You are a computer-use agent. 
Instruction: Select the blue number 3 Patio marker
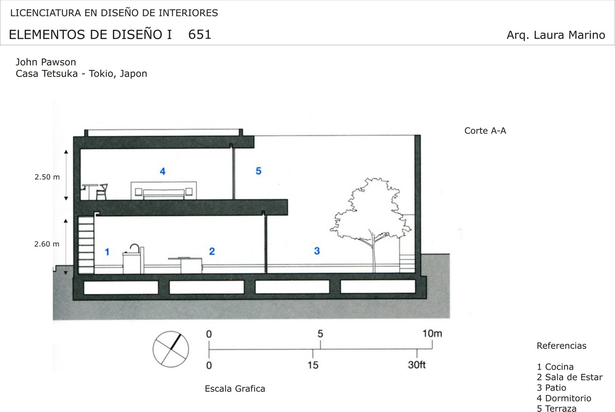point(317,251)
